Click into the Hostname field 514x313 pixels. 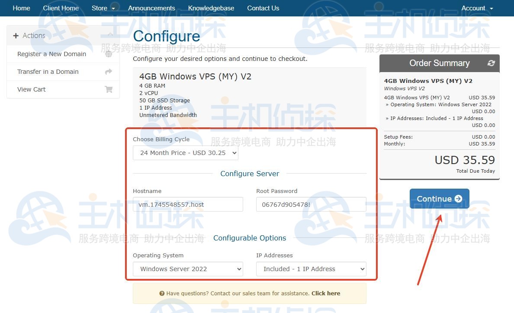[188, 205]
